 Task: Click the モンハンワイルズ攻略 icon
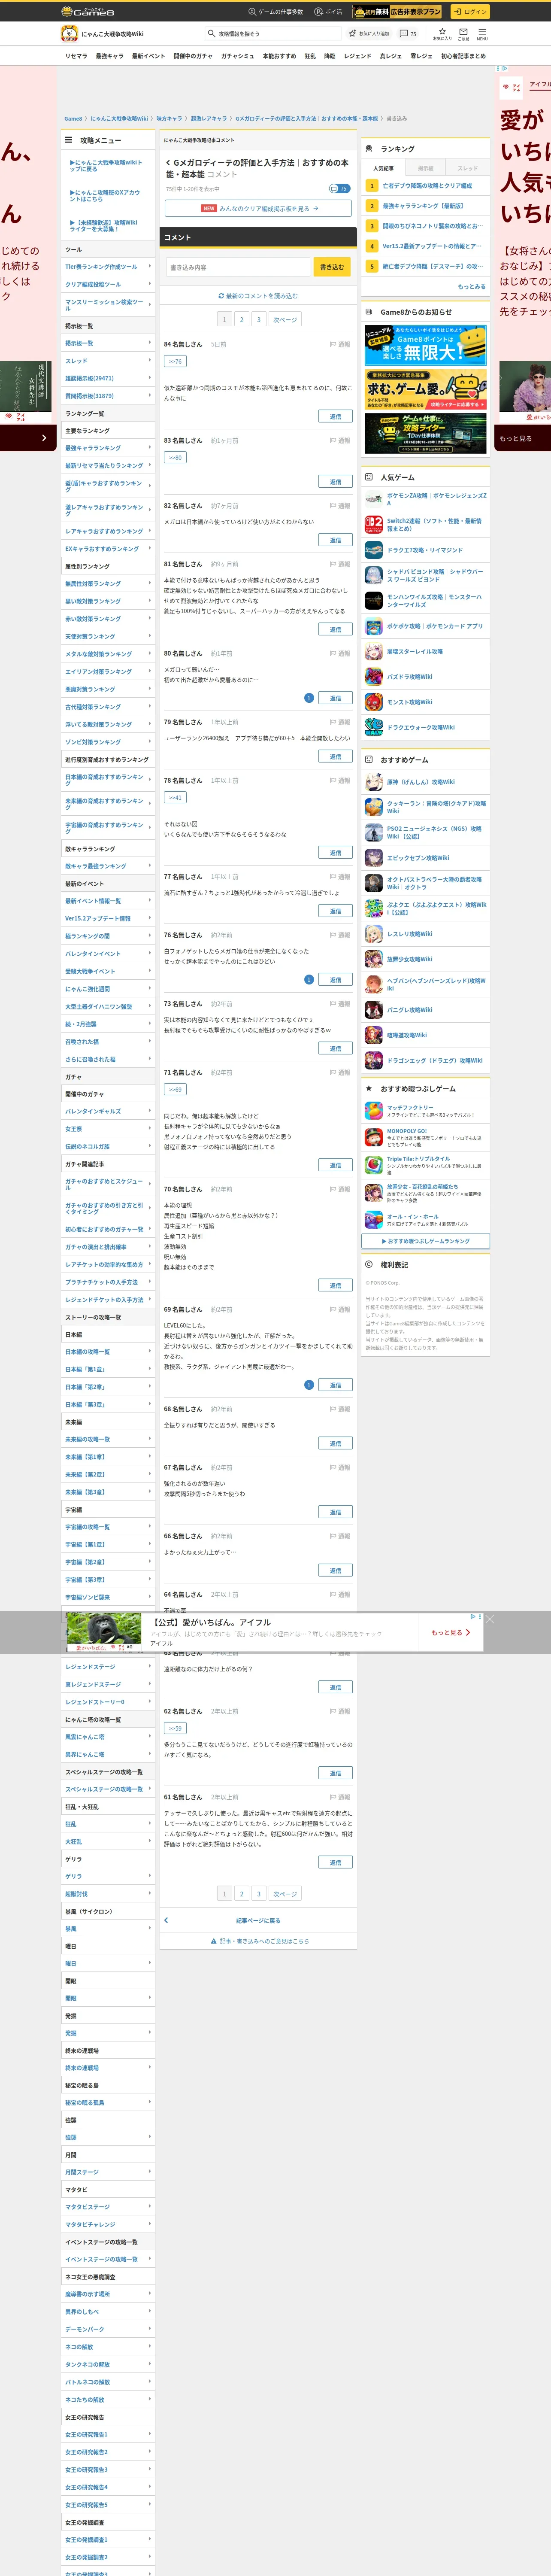[x=374, y=600]
